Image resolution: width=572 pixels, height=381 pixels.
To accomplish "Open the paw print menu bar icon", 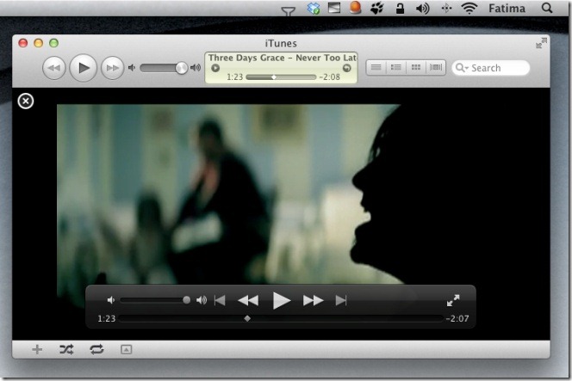I will (x=377, y=8).
